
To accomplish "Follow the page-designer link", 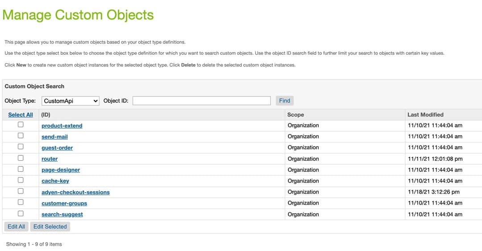I will [x=61, y=170].
